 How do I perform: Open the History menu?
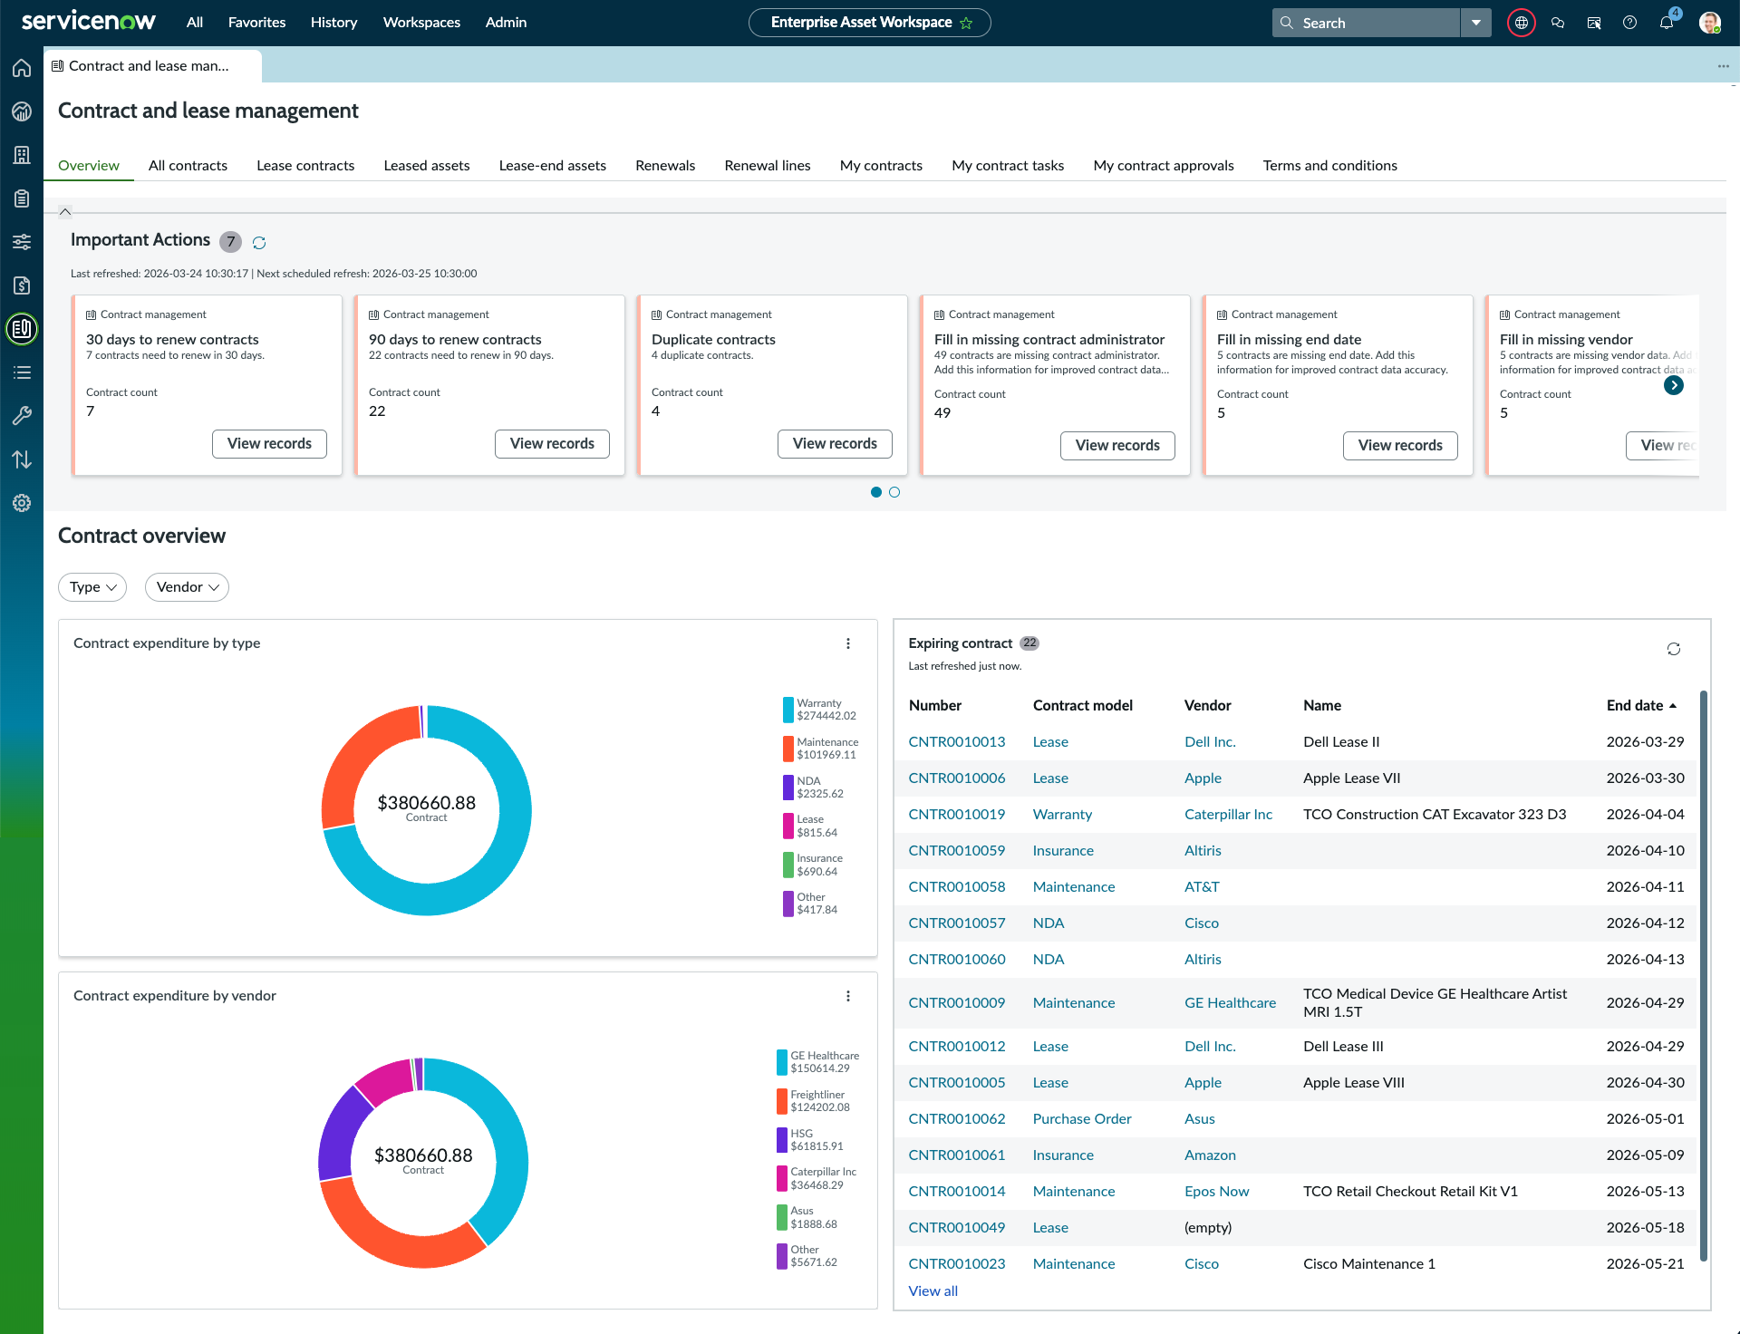[x=333, y=23]
